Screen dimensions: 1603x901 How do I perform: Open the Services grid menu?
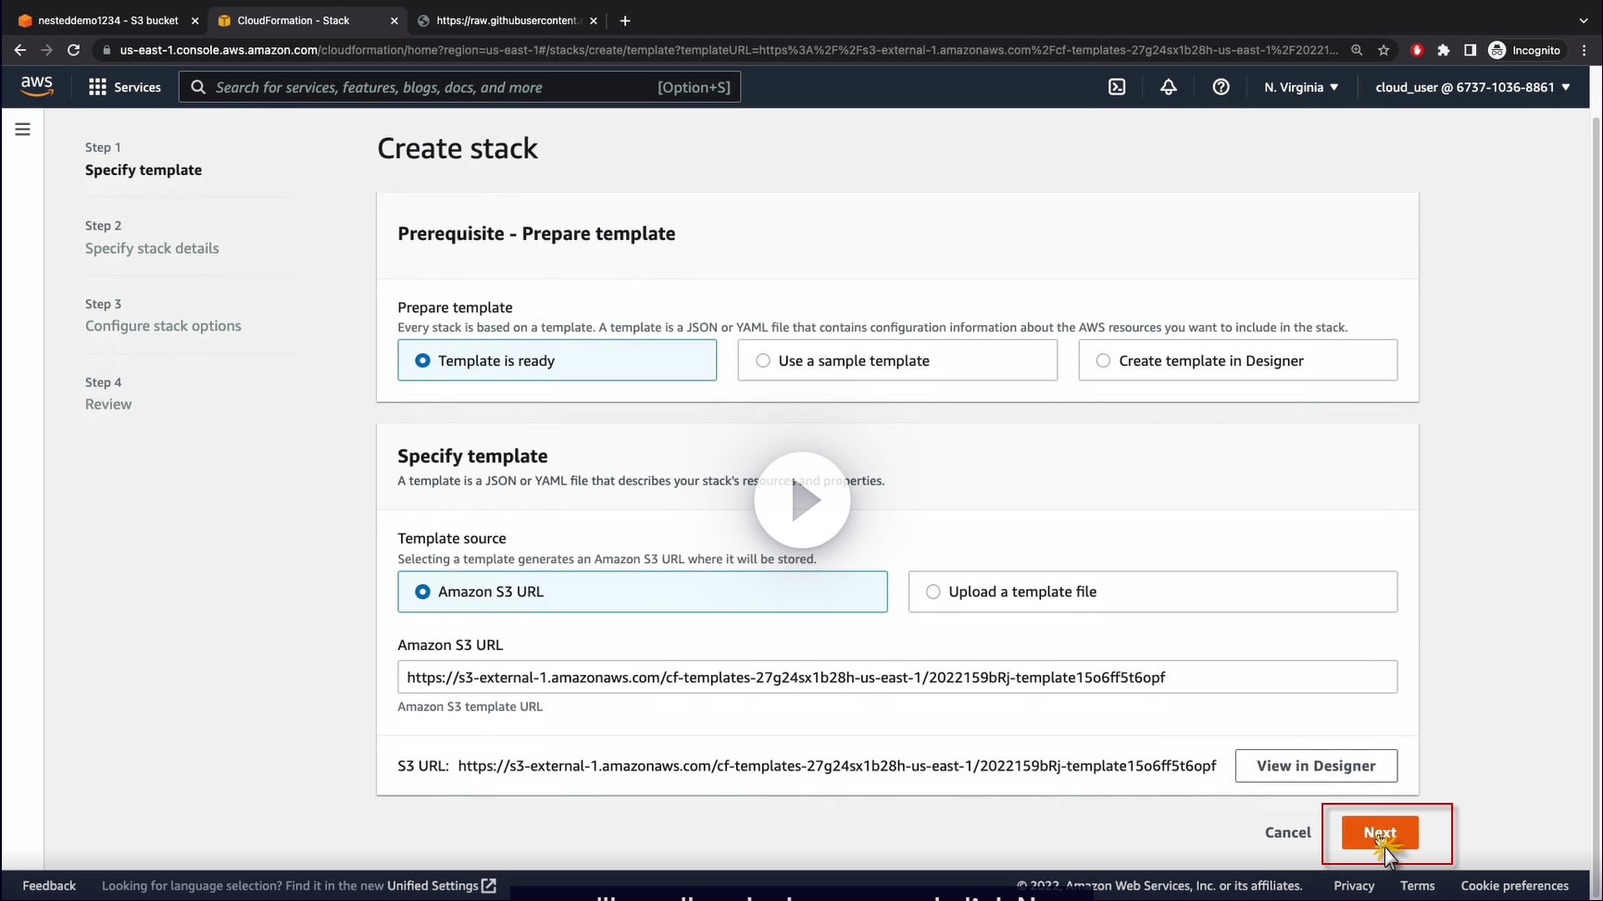[124, 87]
